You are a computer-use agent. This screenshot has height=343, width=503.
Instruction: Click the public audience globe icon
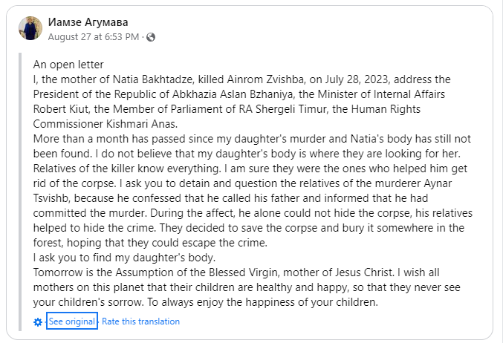(151, 37)
